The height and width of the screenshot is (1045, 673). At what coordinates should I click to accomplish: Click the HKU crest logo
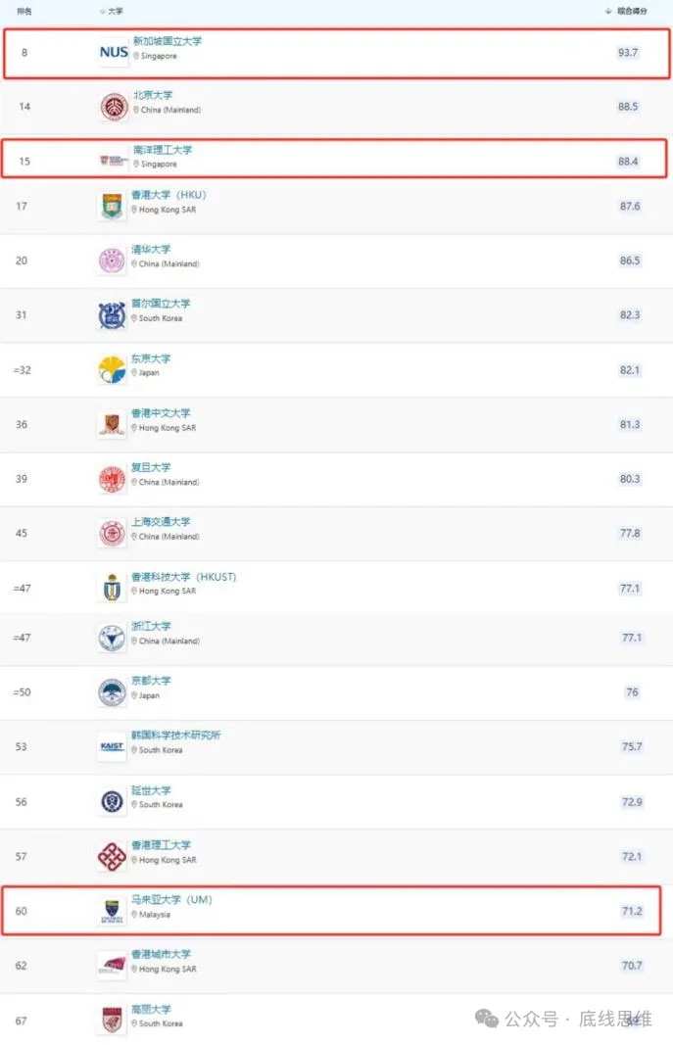(x=113, y=206)
